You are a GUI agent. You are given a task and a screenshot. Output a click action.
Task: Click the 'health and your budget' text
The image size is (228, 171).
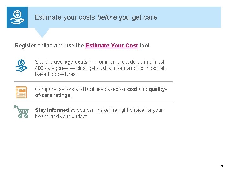pyautogui.click(x=61, y=117)
